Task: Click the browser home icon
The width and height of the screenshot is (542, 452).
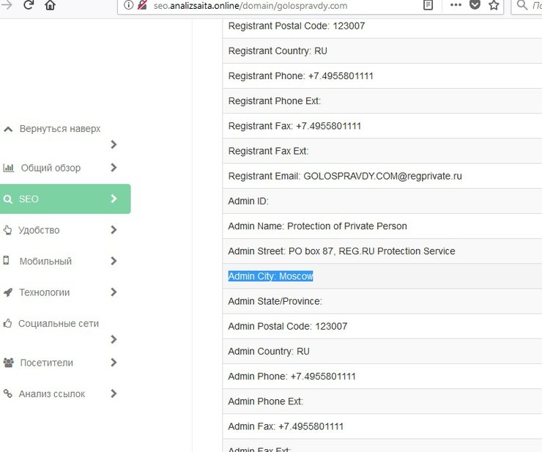Action: click(50, 5)
